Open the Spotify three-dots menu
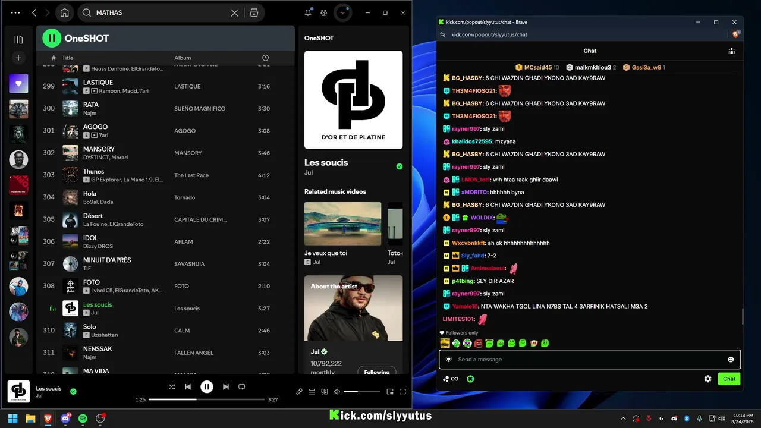The width and height of the screenshot is (761, 428). click(x=15, y=12)
